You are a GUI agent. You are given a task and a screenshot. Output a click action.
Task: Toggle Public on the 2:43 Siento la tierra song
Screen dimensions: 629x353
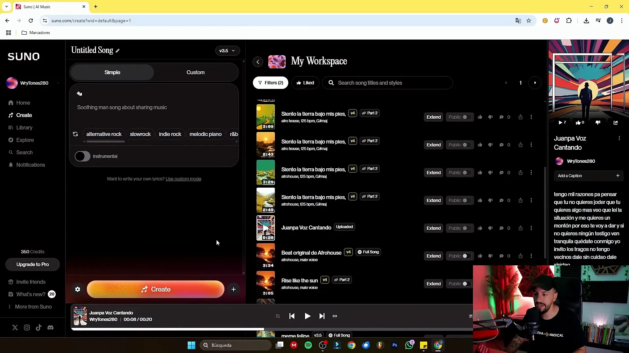pyautogui.click(x=460, y=145)
